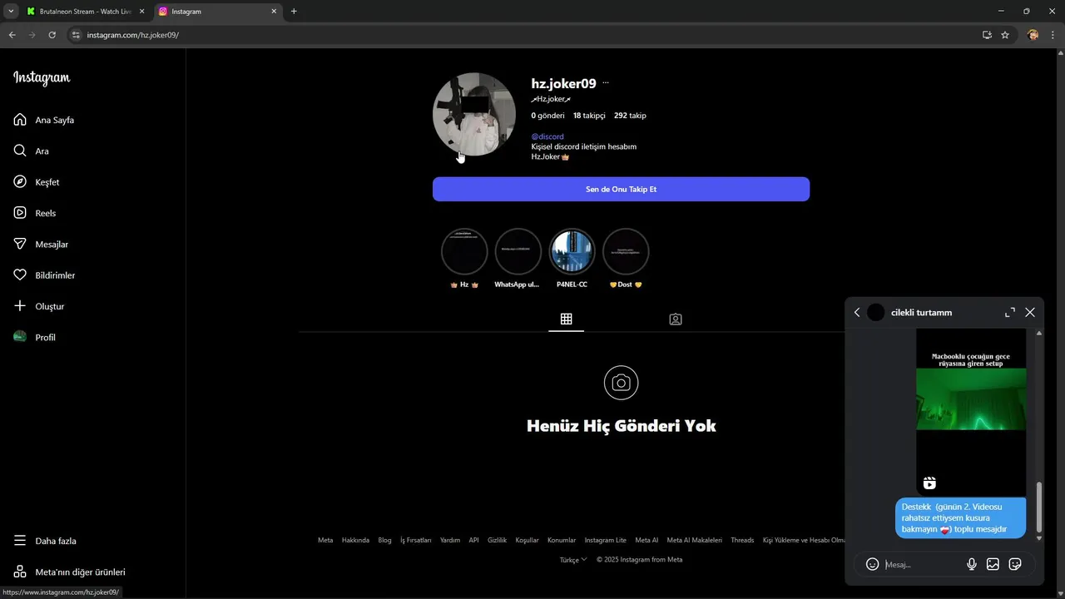Open Profil avatar in sidebar
The height and width of the screenshot is (599, 1065).
tap(20, 337)
